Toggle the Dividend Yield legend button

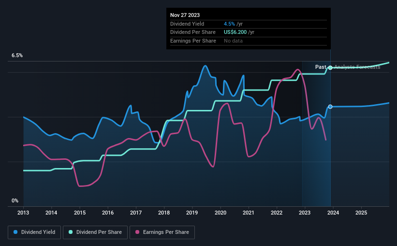tap(34, 232)
